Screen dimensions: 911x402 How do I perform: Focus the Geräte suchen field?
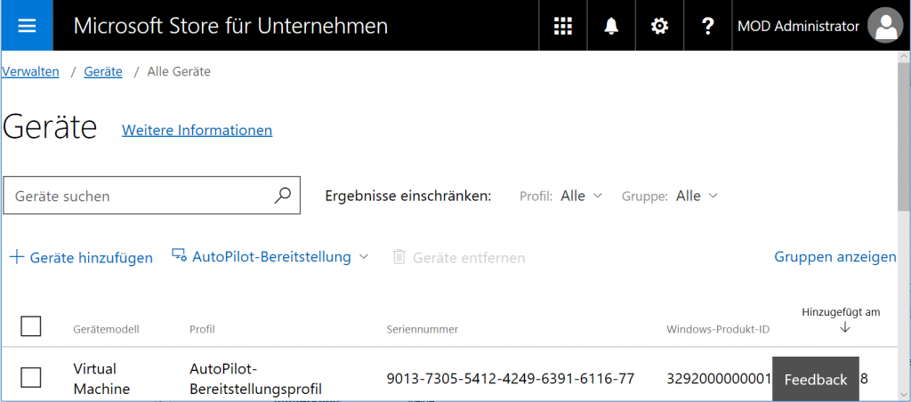tap(151, 197)
